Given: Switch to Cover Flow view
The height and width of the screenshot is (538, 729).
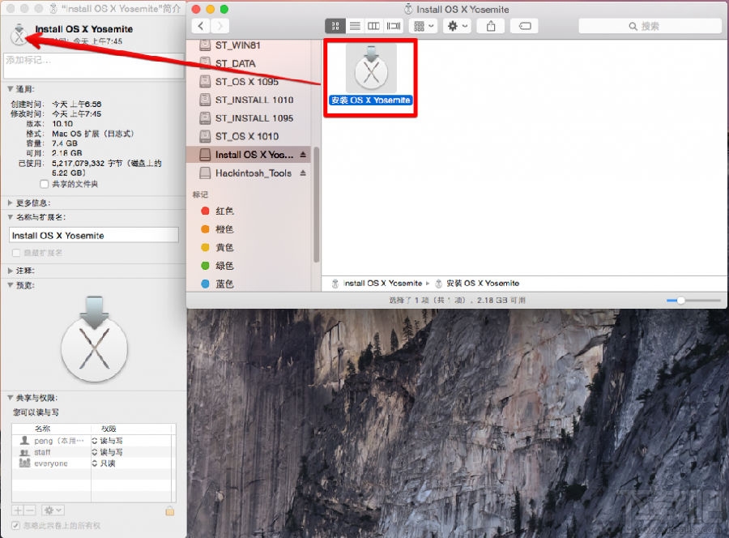Looking at the screenshot, I should click(x=393, y=25).
